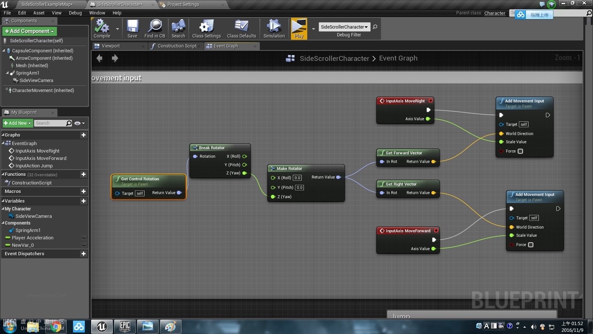Select the SideViewCamera component
Viewport: 593px width, 334px height.
click(x=36, y=81)
